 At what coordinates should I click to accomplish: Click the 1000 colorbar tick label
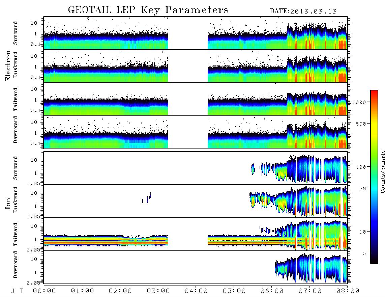pyautogui.click(x=359, y=102)
